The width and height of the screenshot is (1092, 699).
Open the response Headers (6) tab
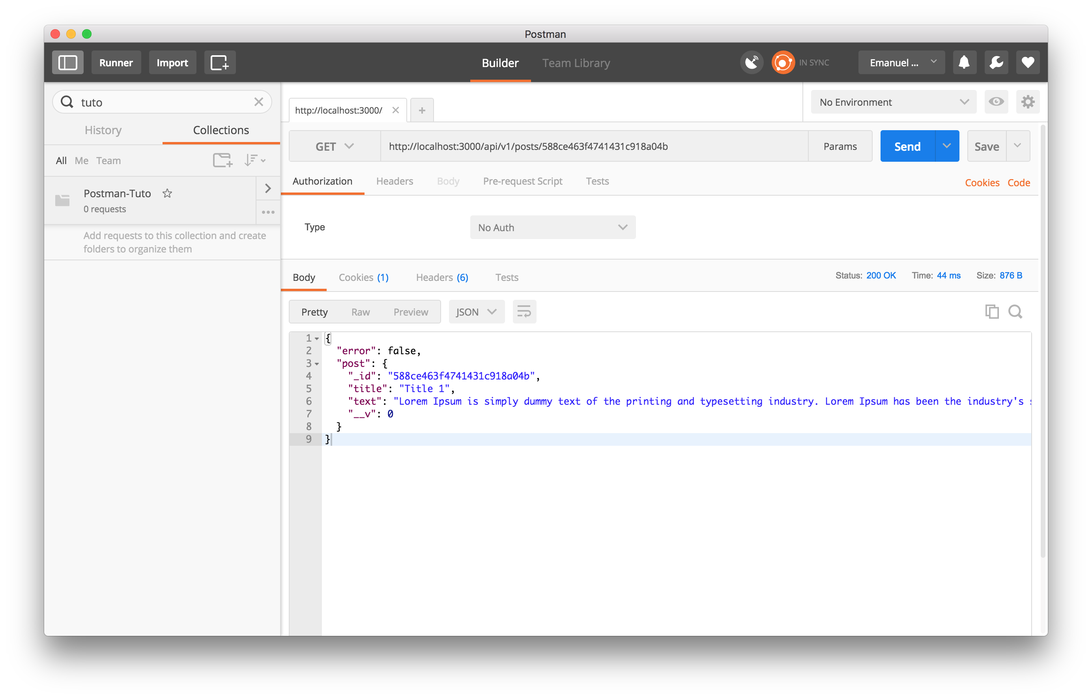point(442,277)
